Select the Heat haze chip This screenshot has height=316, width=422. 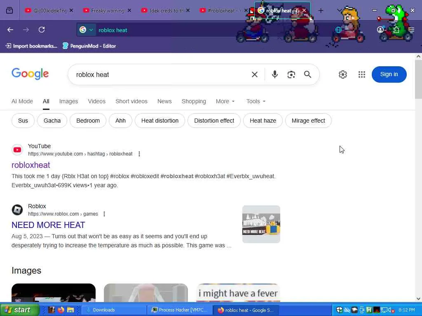tap(263, 121)
